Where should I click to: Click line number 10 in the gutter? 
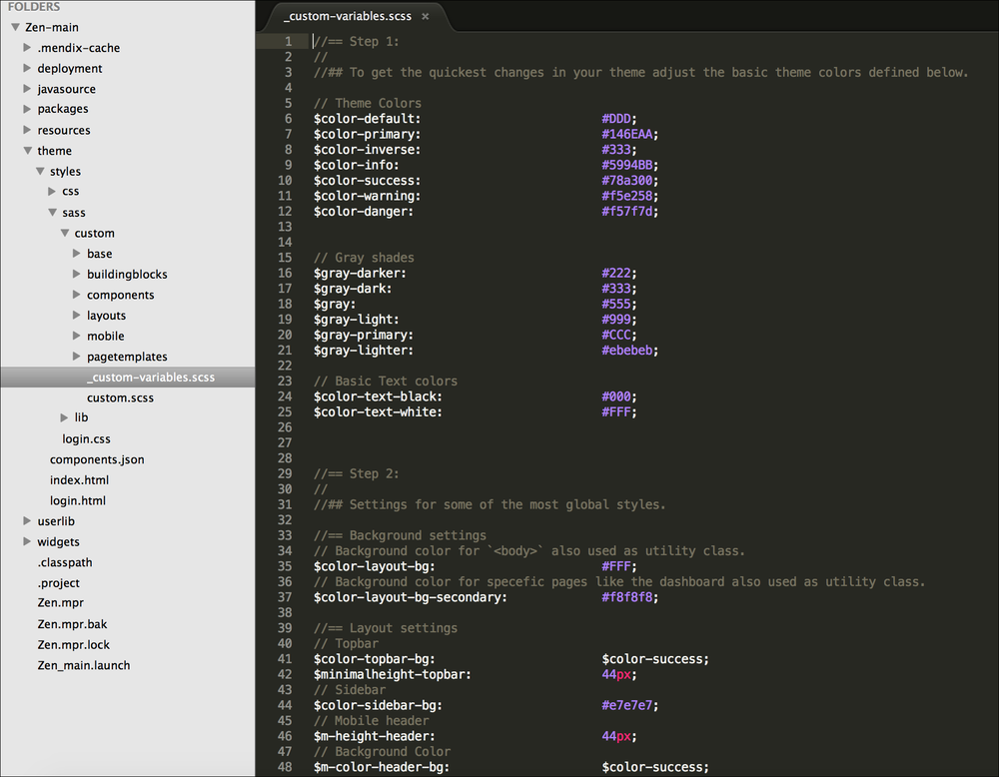pos(284,180)
